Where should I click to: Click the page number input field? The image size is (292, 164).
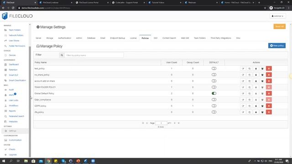[161, 123]
